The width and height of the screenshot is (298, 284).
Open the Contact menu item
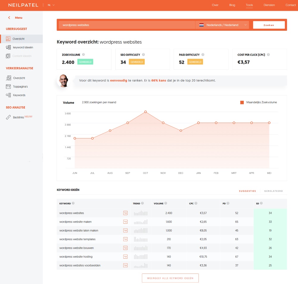pyautogui.click(x=290, y=5)
